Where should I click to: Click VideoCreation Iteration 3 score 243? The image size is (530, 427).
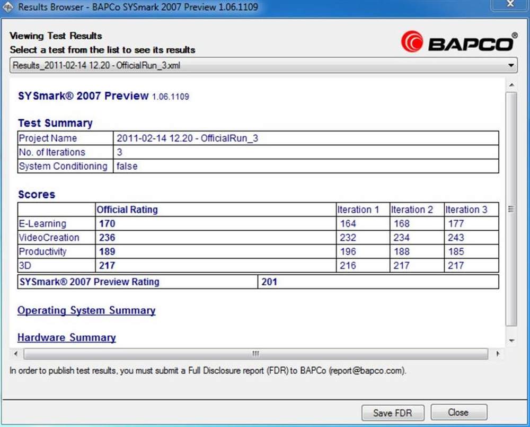pos(456,238)
